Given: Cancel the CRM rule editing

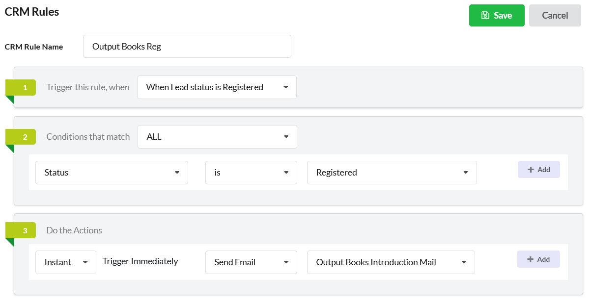Looking at the screenshot, I should [x=555, y=16].
